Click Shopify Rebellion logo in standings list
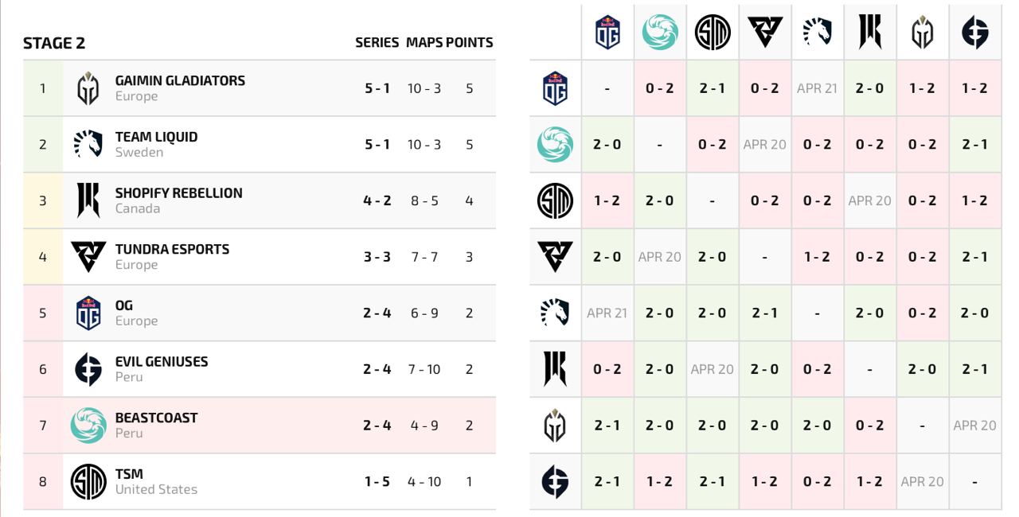This screenshot has height=517, width=1019. click(88, 200)
